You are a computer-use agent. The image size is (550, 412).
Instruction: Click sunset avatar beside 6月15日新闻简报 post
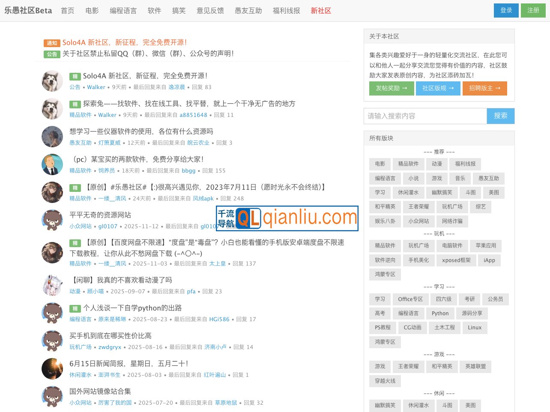(x=52, y=369)
